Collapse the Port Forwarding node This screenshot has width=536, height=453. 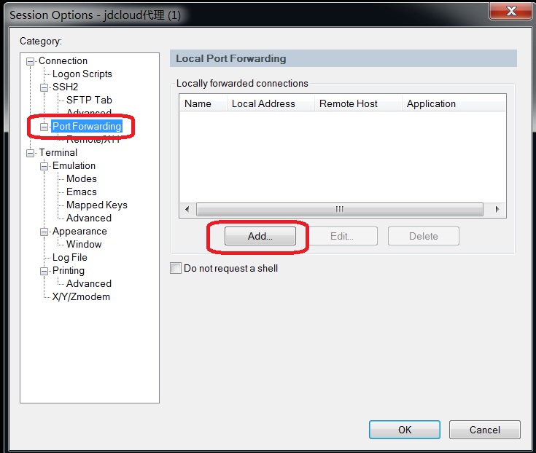44,127
